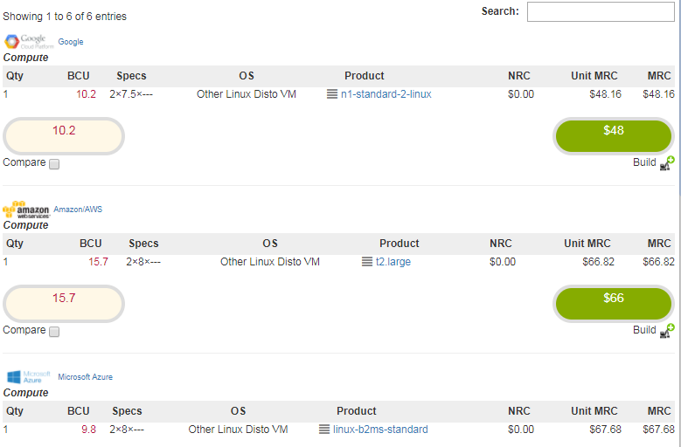Open details icon beside t2.large
Screen dimensions: 681x447
pyautogui.click(x=367, y=262)
